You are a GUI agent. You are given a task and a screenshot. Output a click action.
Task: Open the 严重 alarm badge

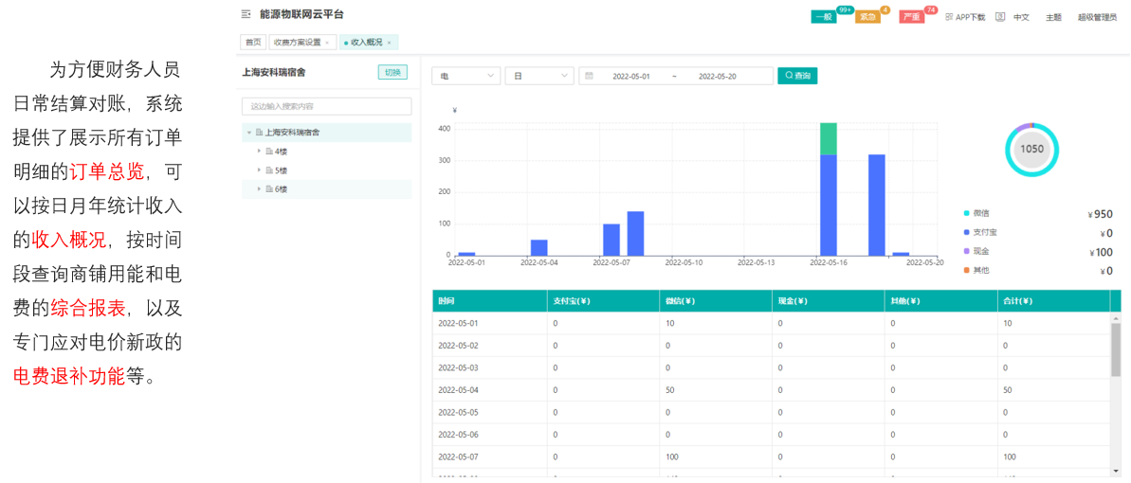(x=912, y=17)
